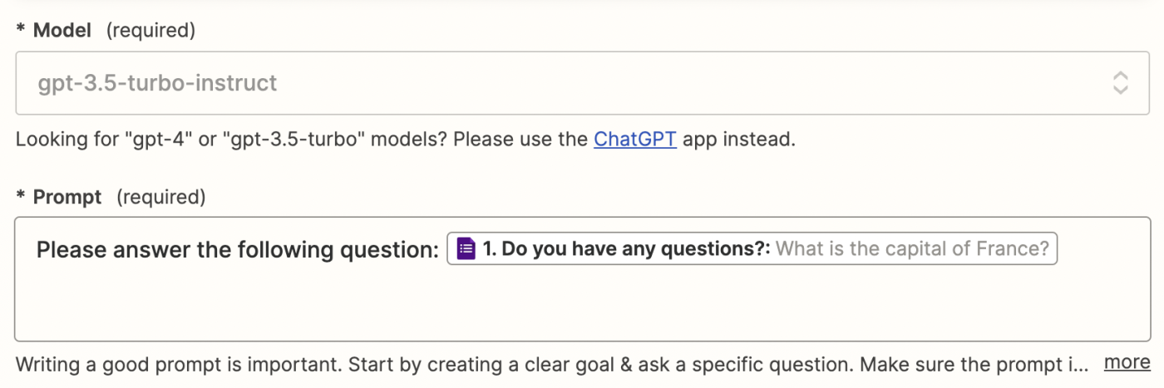Click the Prompt field label
The width and height of the screenshot is (1164, 388).
(67, 197)
